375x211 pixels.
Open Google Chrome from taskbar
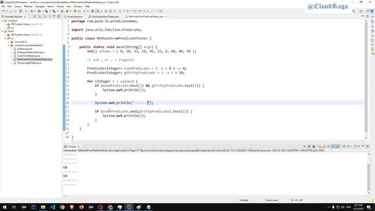(x=62, y=207)
